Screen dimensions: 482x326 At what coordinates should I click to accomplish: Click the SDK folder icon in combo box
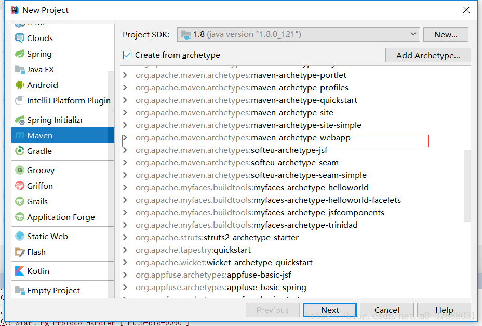point(186,34)
